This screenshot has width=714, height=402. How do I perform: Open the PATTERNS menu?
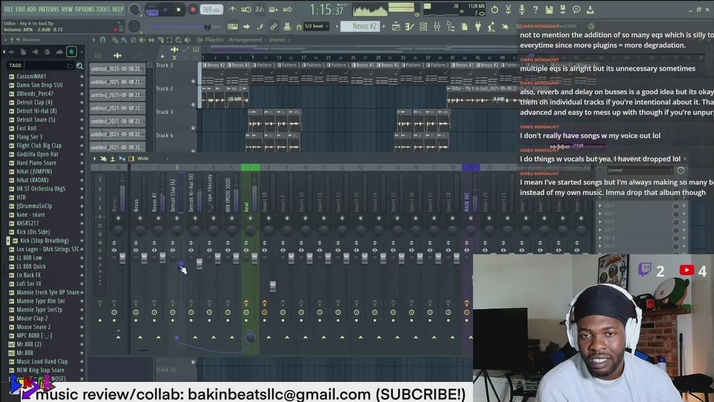[49, 9]
